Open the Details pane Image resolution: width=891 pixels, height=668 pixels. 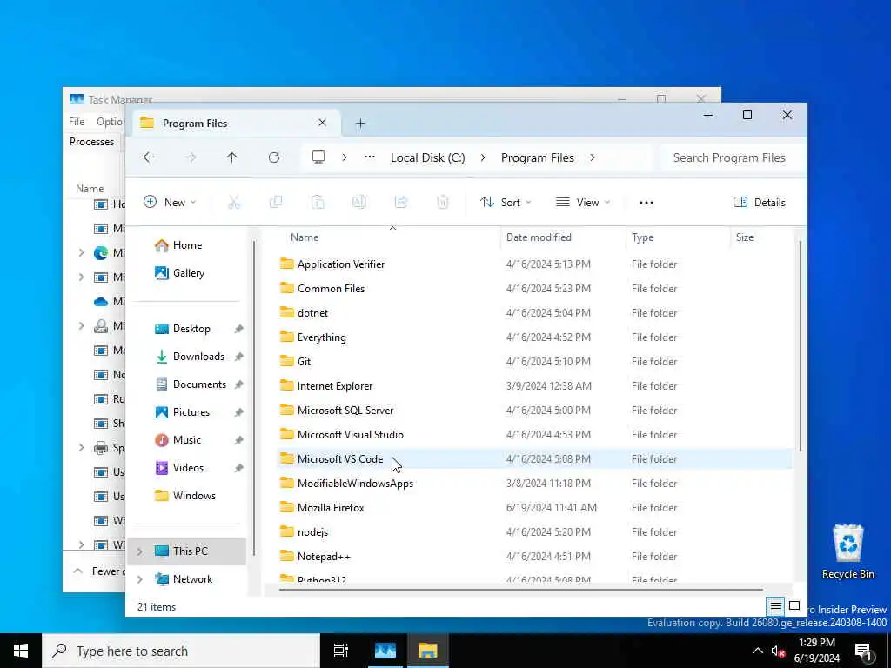pyautogui.click(x=759, y=202)
